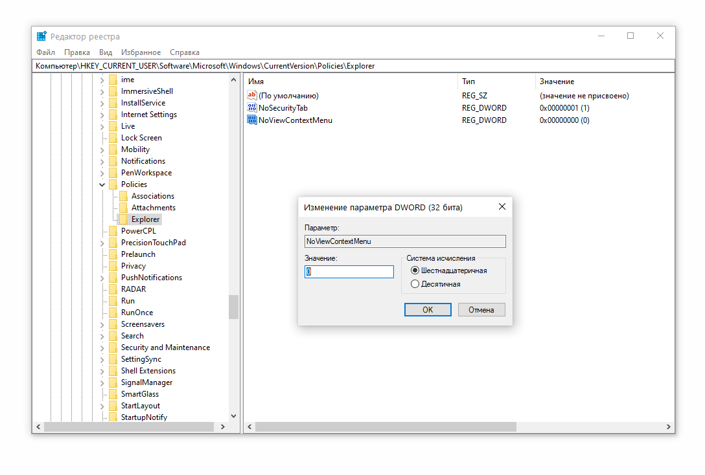Image resolution: width=705 pixels, height=475 pixels.
Task: Click the Notifications folder icon
Action: (113, 160)
